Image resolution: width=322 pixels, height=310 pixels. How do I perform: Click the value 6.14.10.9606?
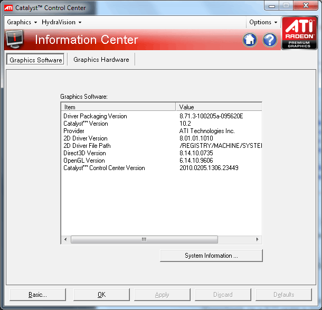(196, 161)
